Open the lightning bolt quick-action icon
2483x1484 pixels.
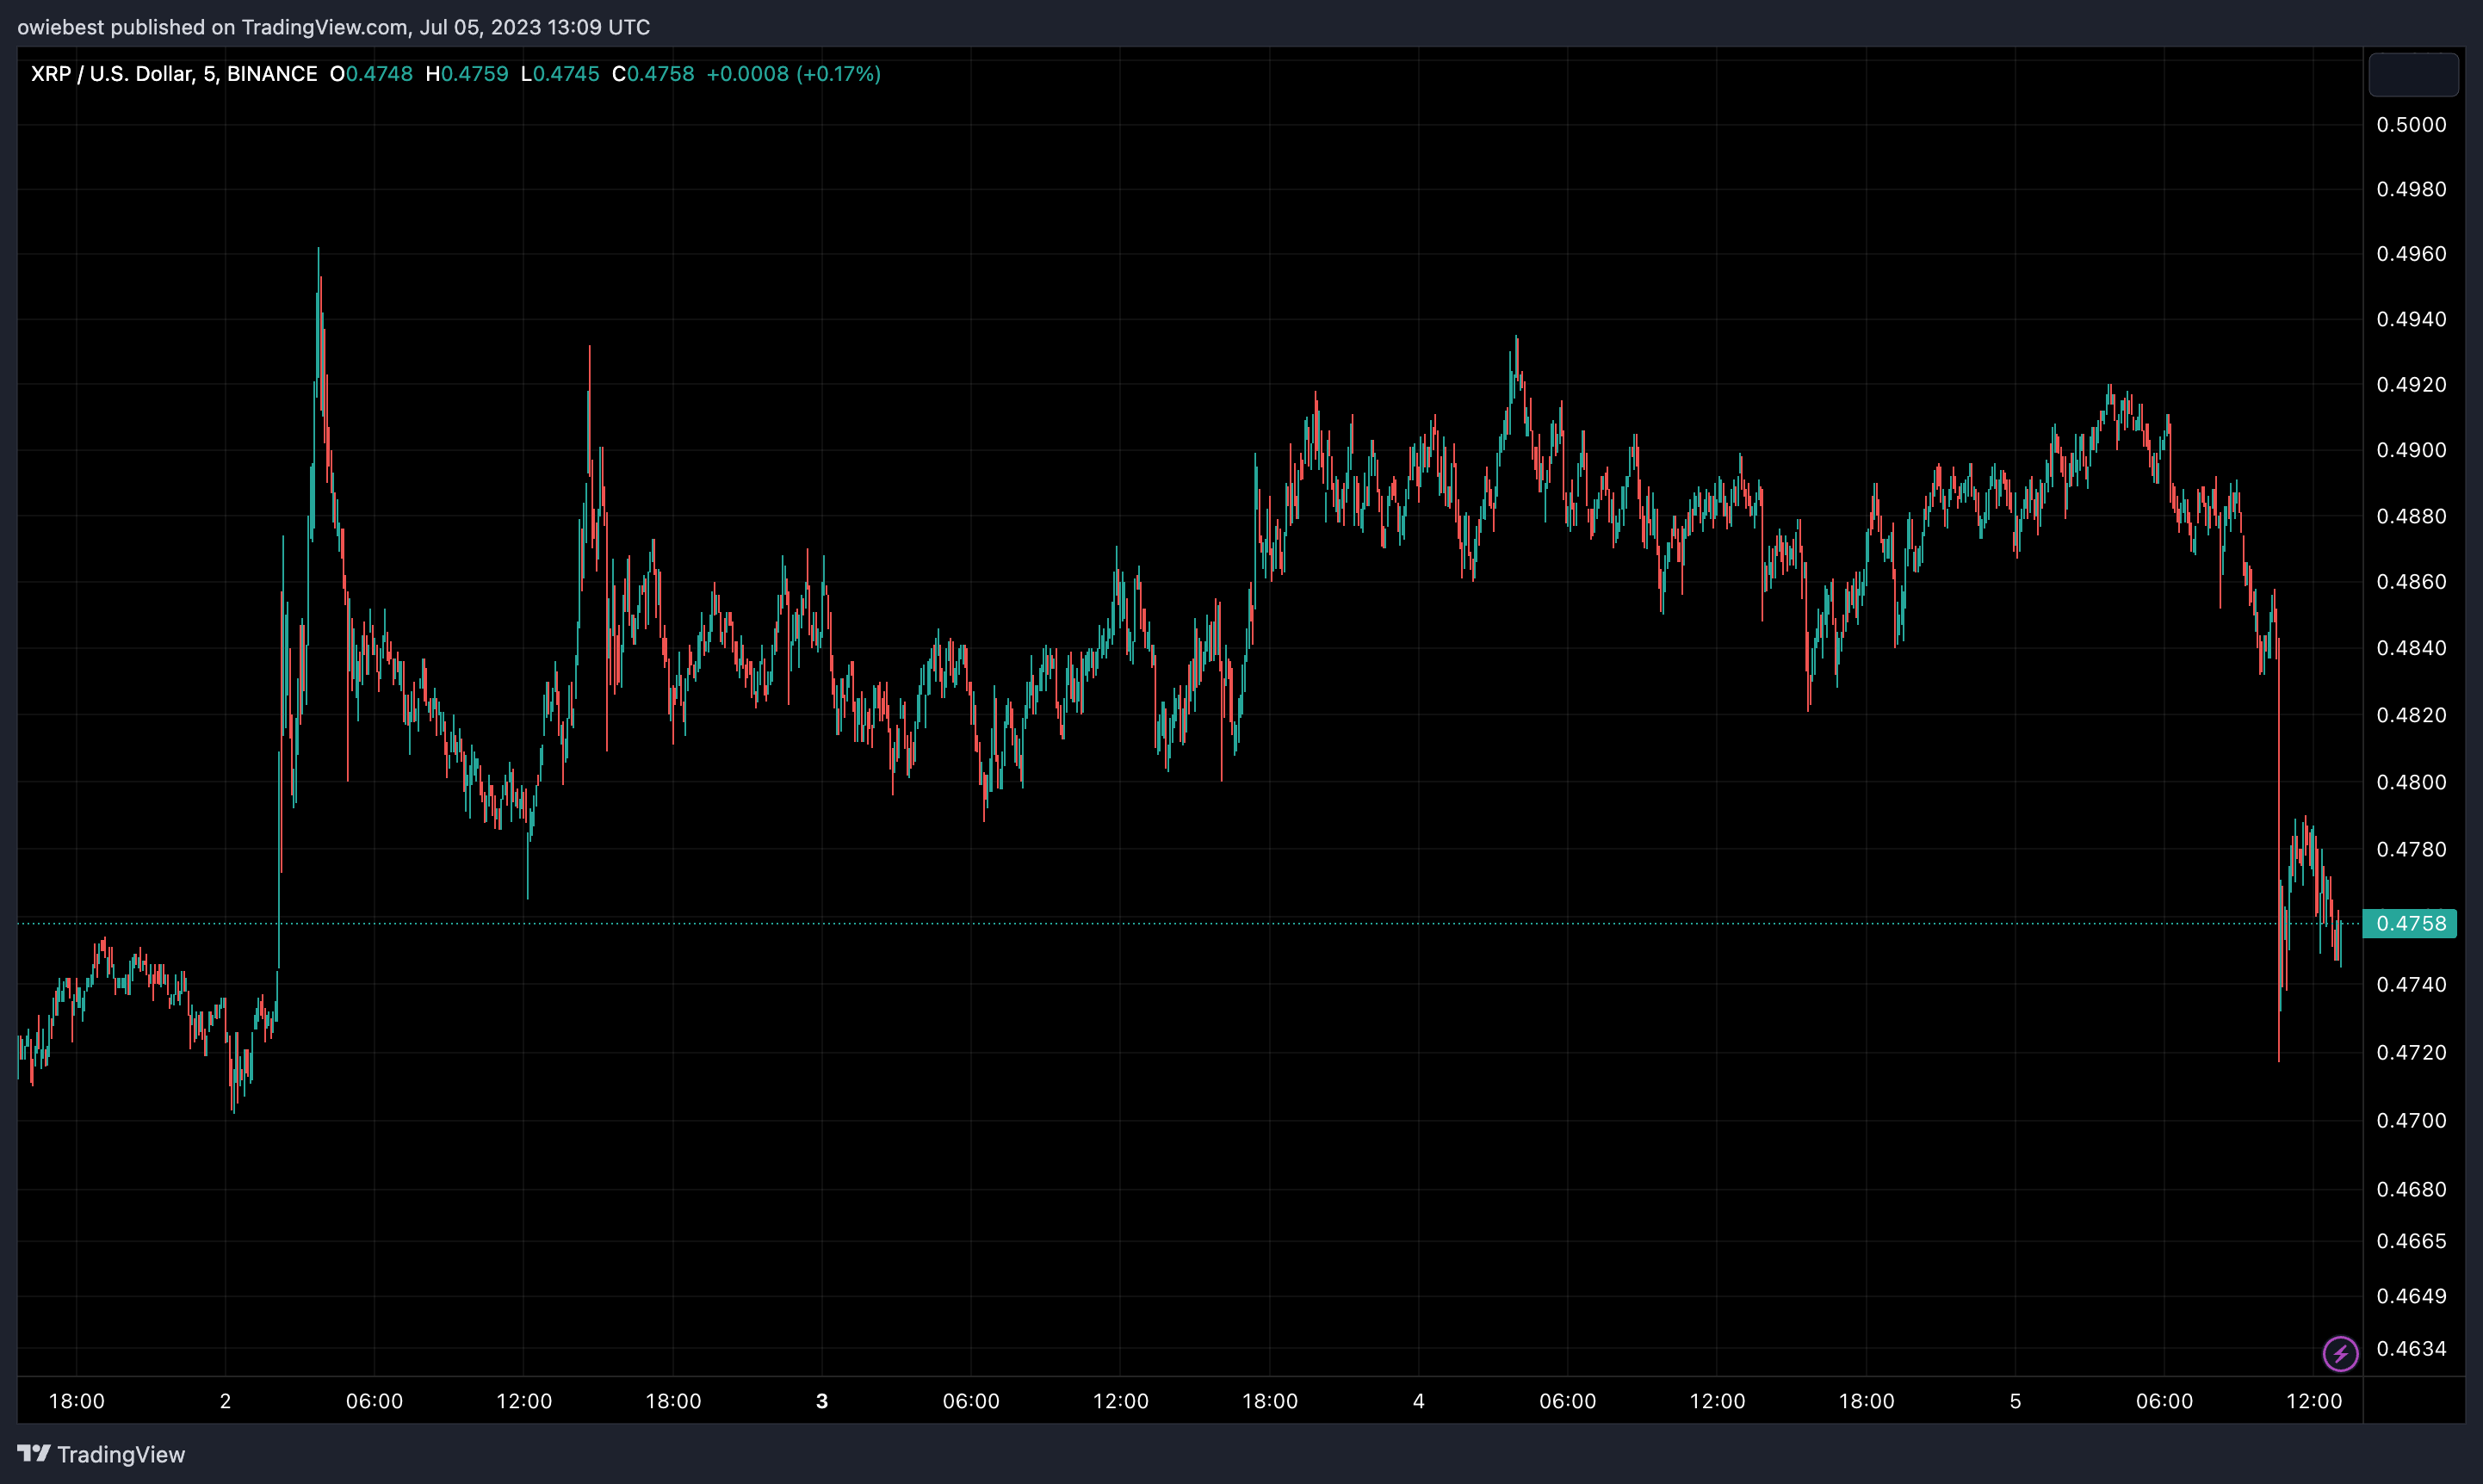click(x=2340, y=1353)
